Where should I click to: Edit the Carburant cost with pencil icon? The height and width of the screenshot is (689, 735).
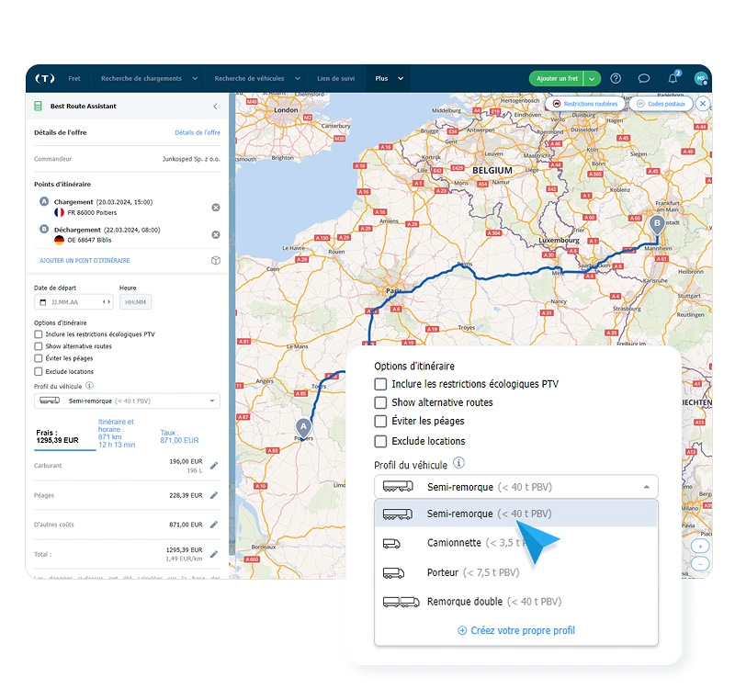[x=214, y=466]
